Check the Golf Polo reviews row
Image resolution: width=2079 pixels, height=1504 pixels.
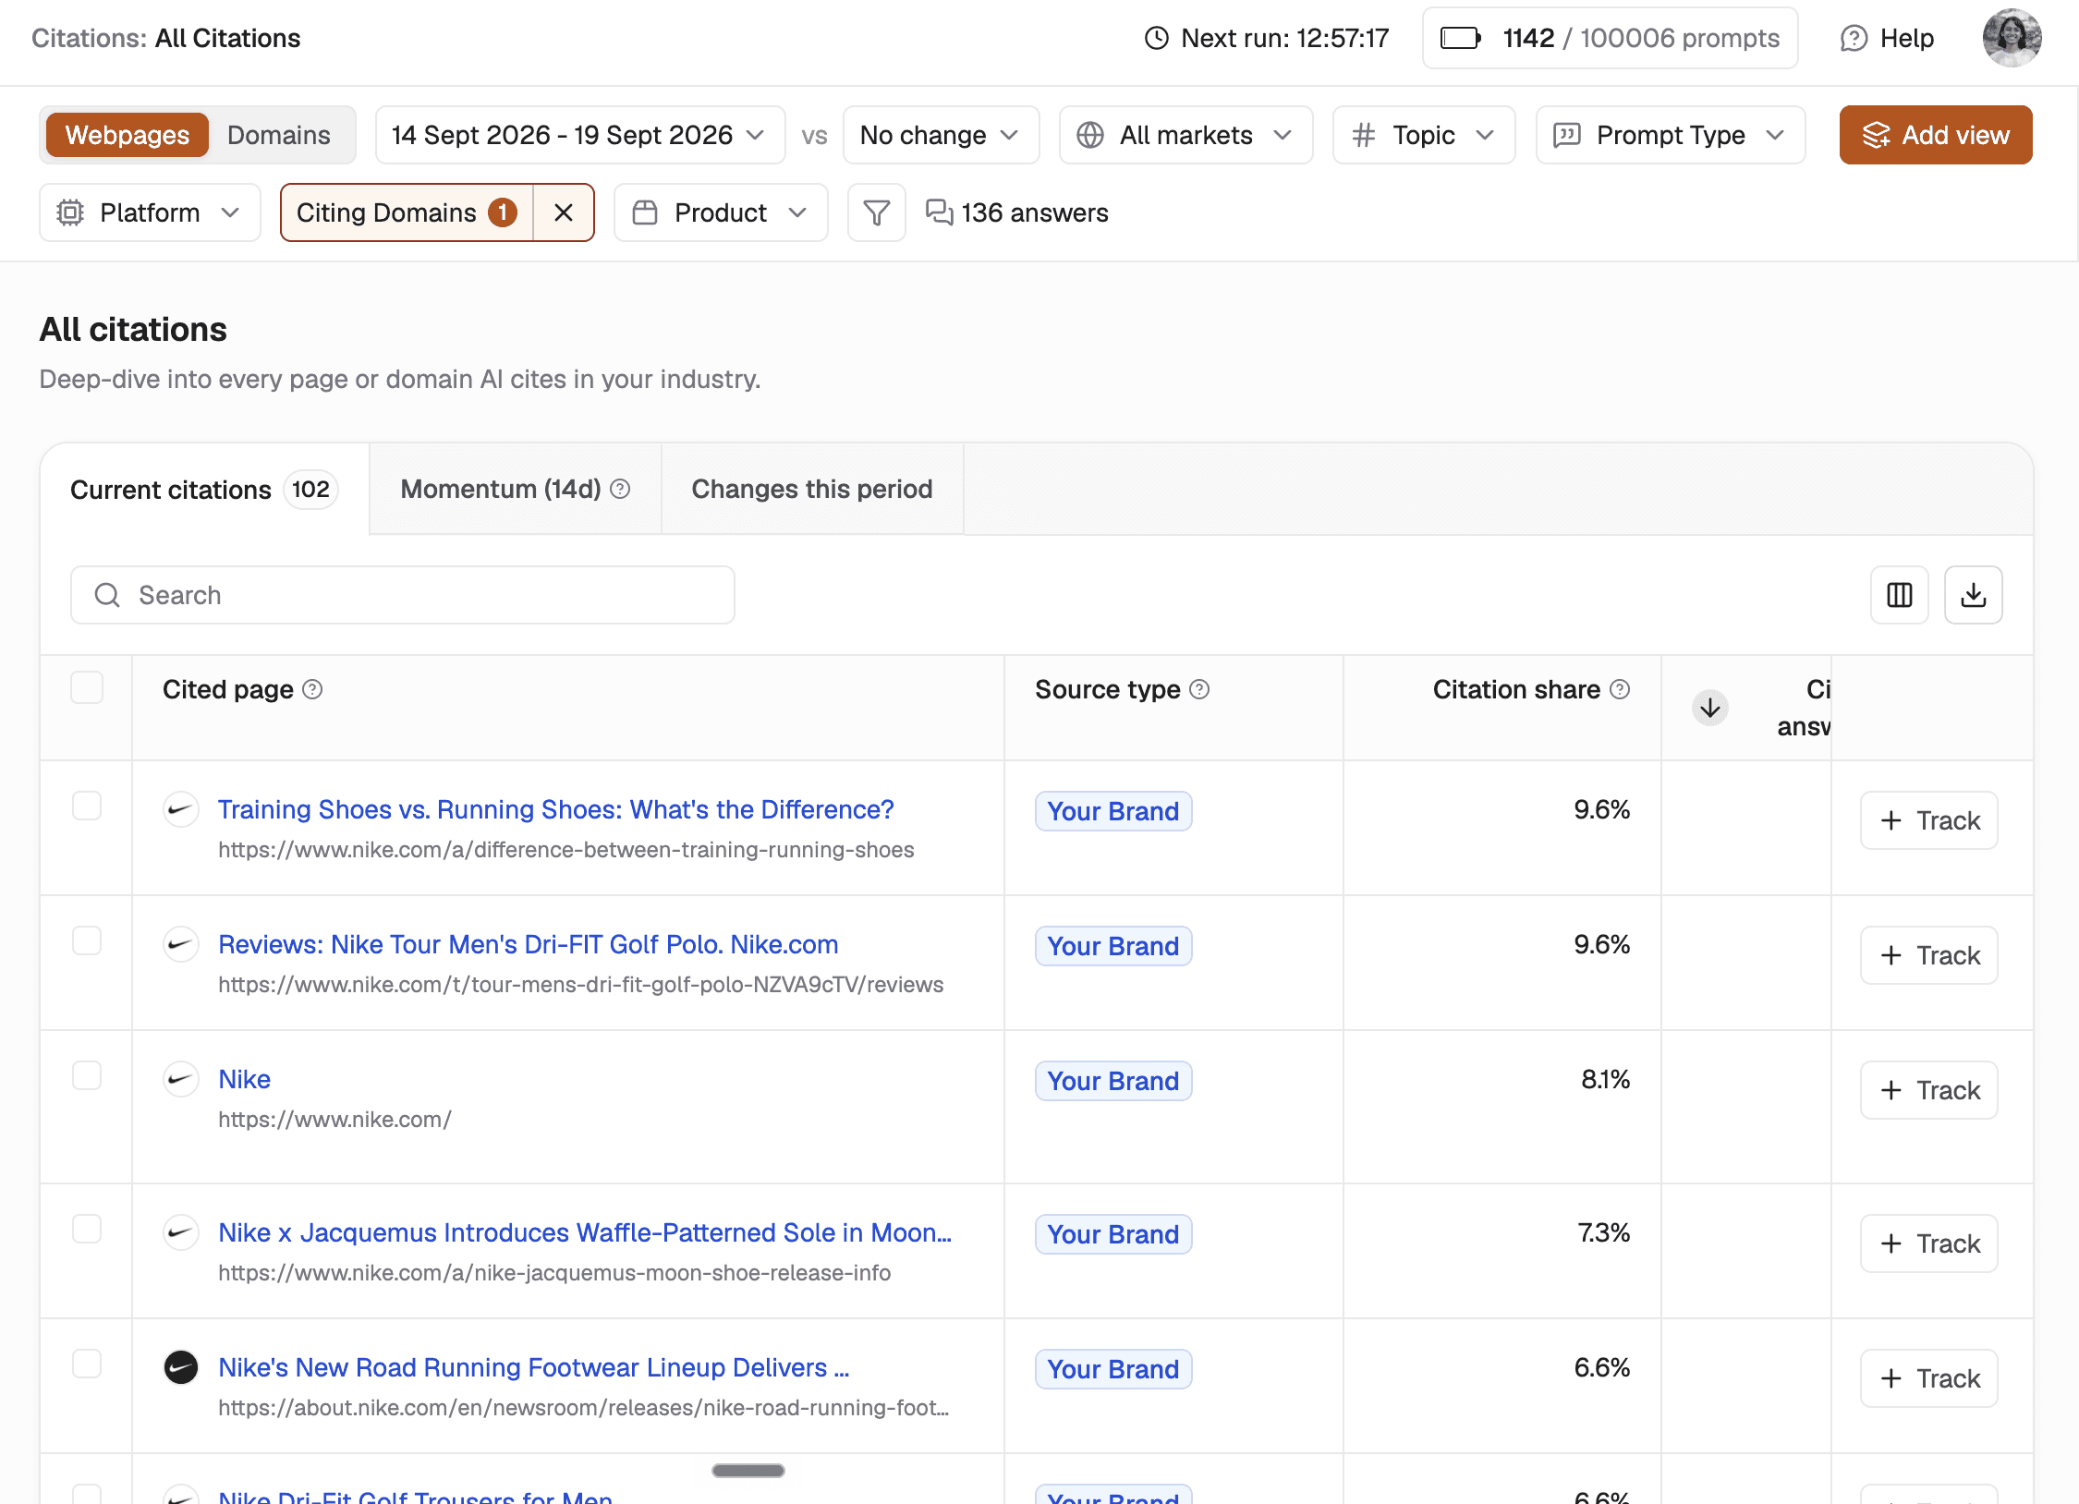click(x=87, y=940)
